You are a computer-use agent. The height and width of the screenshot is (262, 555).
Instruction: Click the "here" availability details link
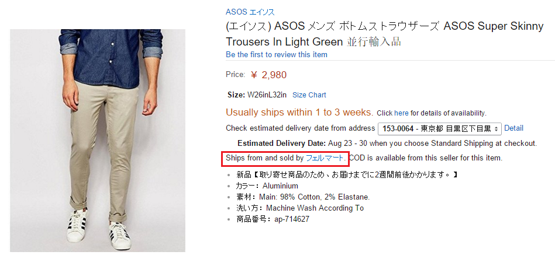401,113
